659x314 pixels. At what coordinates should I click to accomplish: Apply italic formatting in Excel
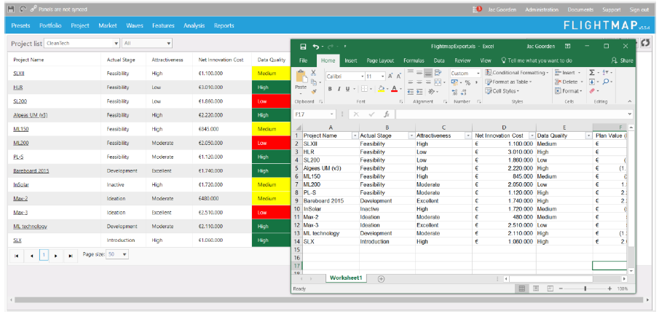point(339,89)
